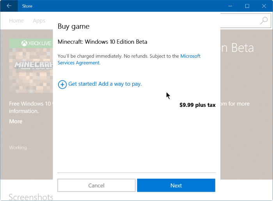Click the Minecraft: Windows 10 Edition Beta title
Screen dimensions: 273x201
tap(102, 42)
